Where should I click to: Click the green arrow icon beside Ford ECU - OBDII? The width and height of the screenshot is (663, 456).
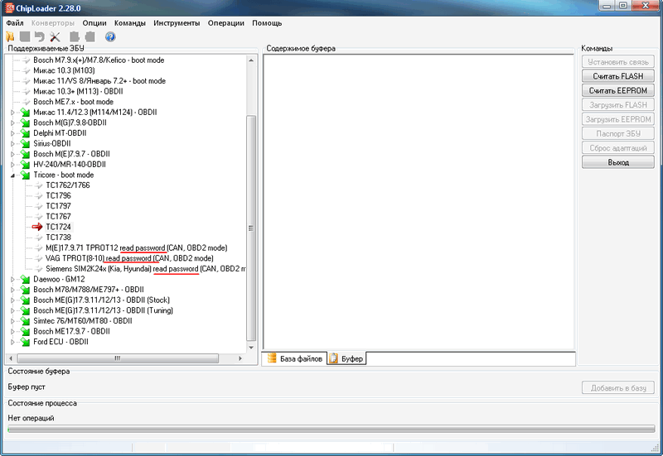tap(25, 341)
